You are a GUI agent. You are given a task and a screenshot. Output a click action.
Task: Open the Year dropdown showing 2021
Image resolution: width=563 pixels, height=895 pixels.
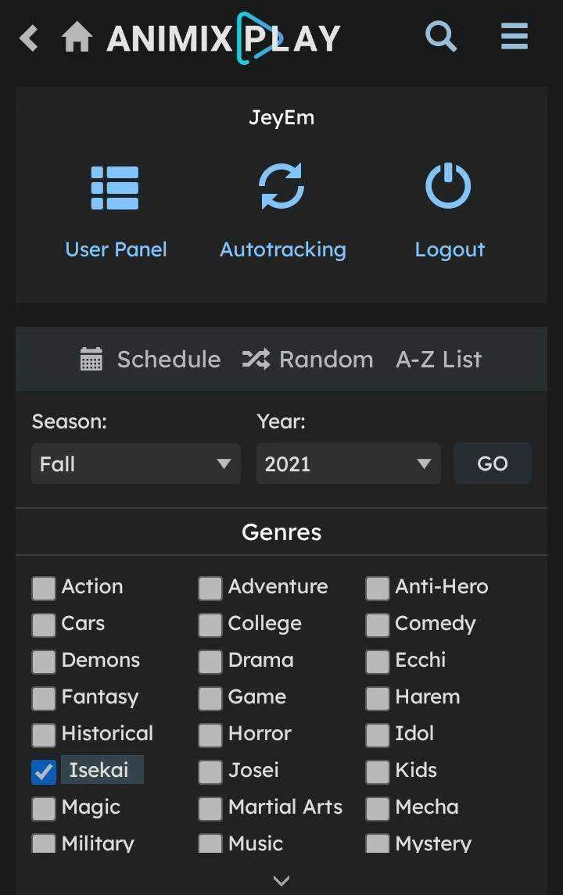coord(348,464)
